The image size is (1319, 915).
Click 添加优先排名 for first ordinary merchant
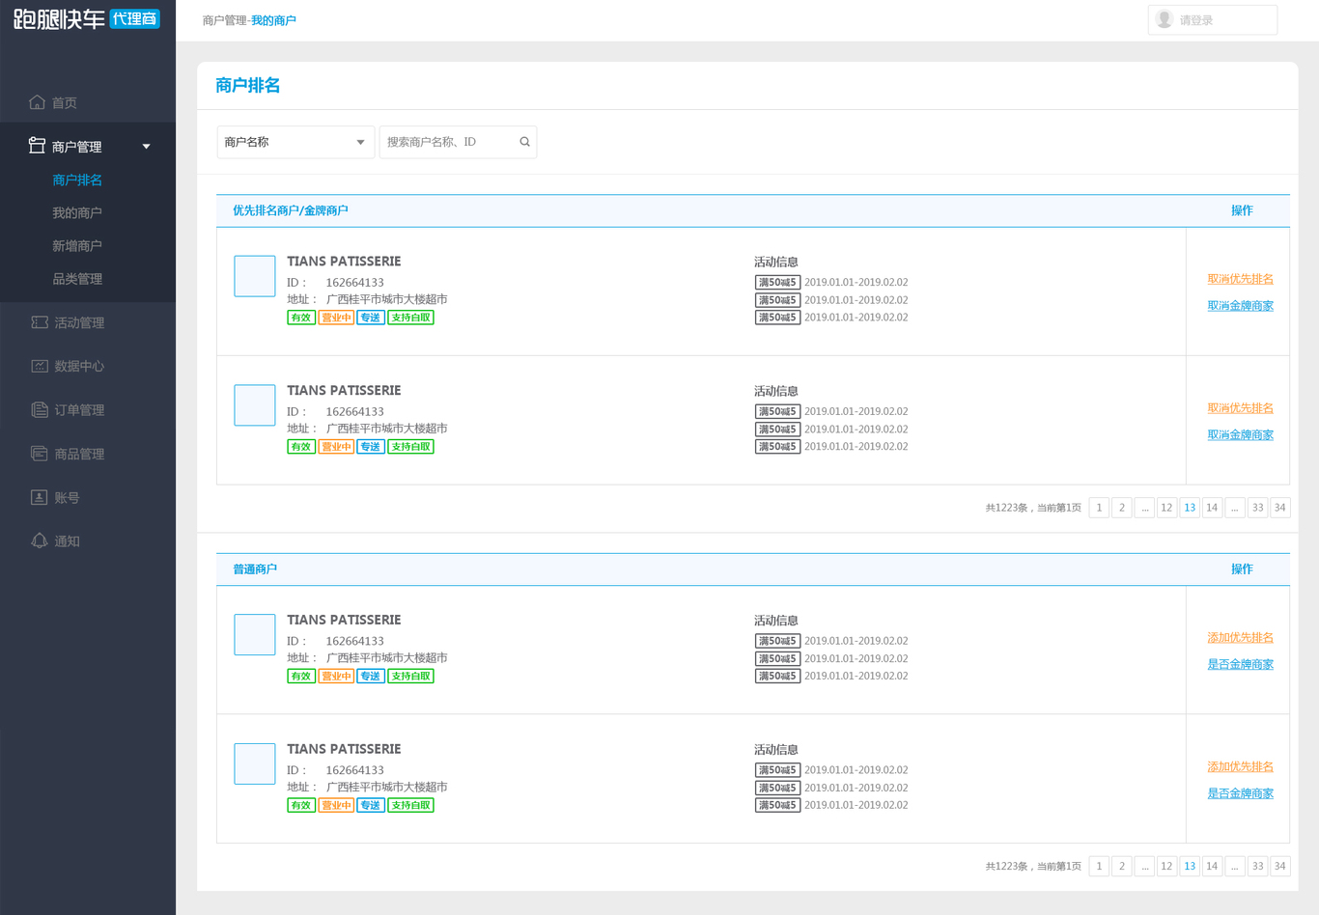[1240, 638]
